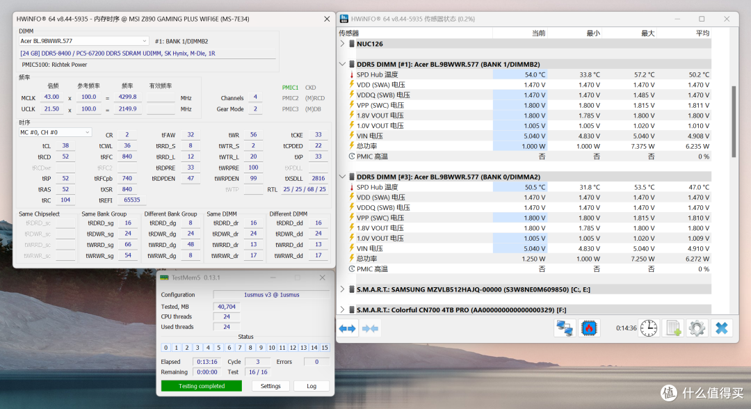Select the 1.0V VOUT 电压 row of DIMM #3

pyautogui.click(x=524, y=238)
